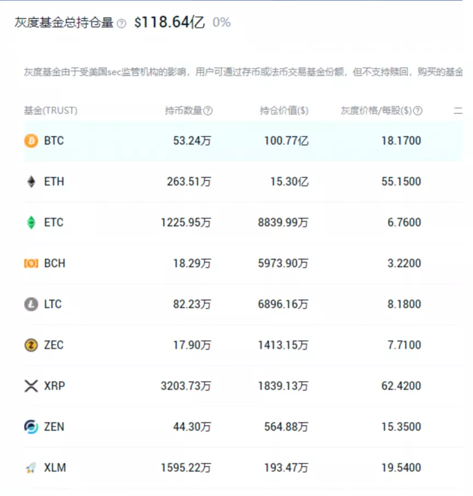This screenshot has height=496, width=473.
Task: Click the XRP cross-shaped icon
Action: point(31,386)
